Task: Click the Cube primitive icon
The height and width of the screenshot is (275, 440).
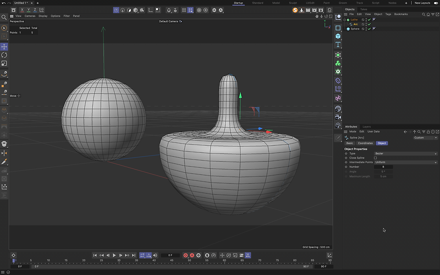Action: click(338, 36)
